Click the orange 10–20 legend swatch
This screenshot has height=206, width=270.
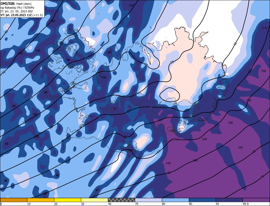(41, 200)
